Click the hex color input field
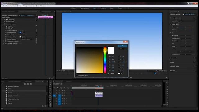 [113, 73]
